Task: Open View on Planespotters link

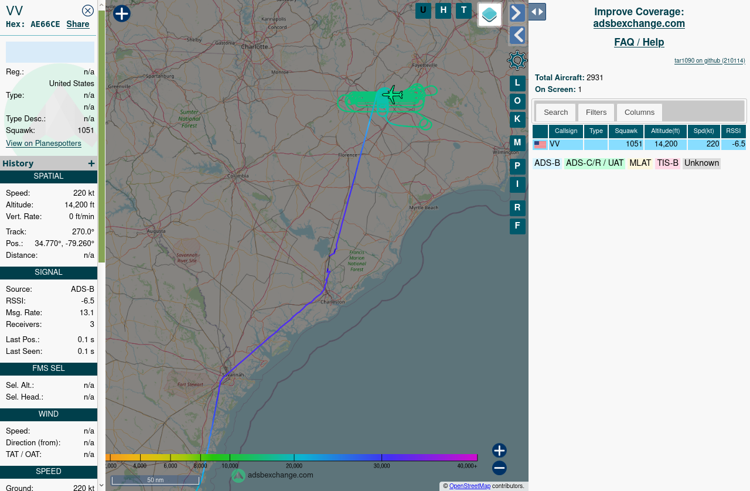Action: [43, 143]
